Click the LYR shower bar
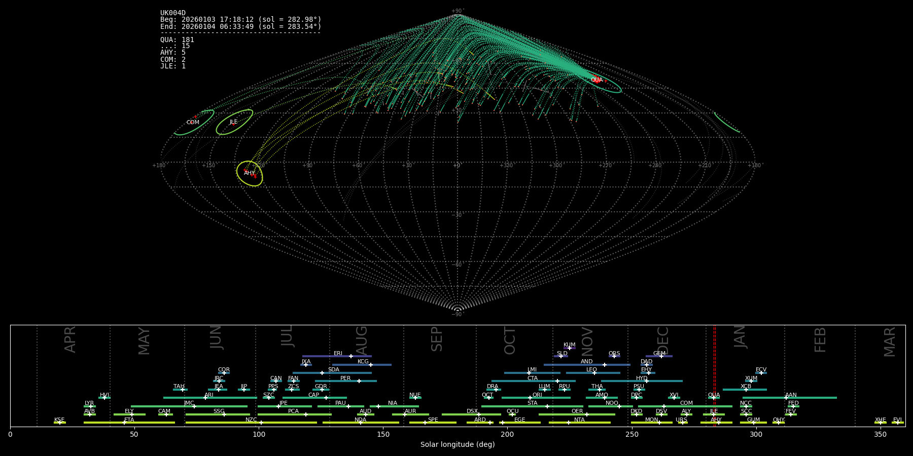Viewport: 913px width, 456px height. coord(89,406)
